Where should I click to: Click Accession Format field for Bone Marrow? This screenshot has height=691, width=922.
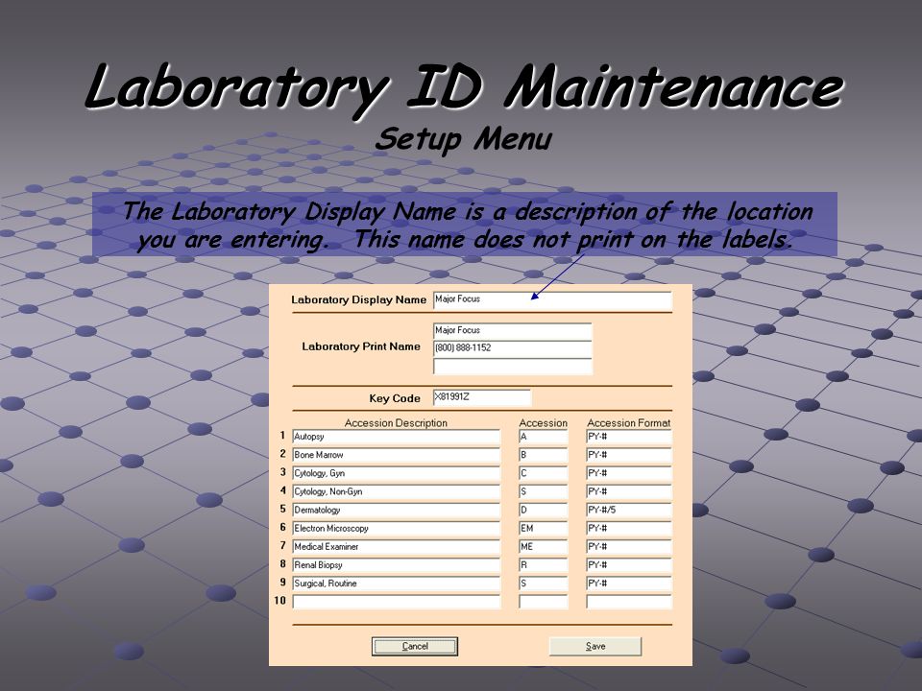[x=628, y=455]
